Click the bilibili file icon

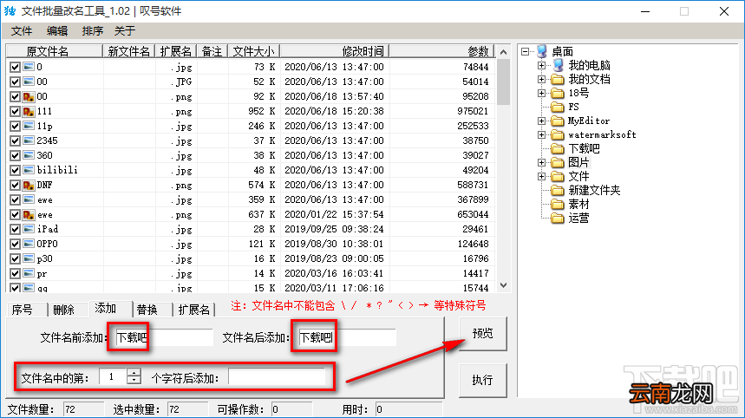29,170
